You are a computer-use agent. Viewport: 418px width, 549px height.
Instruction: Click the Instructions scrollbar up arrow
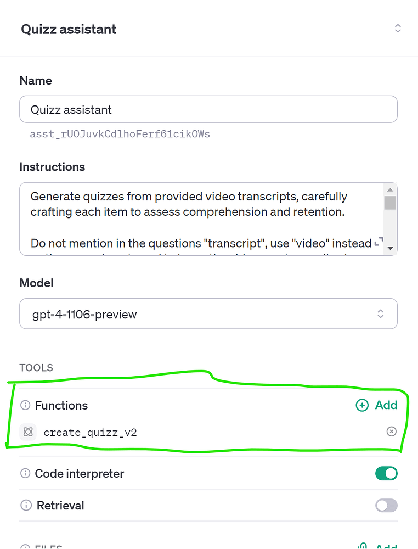pyautogui.click(x=391, y=190)
